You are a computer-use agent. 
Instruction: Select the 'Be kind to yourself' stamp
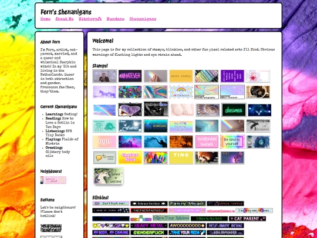[x=232, y=142]
